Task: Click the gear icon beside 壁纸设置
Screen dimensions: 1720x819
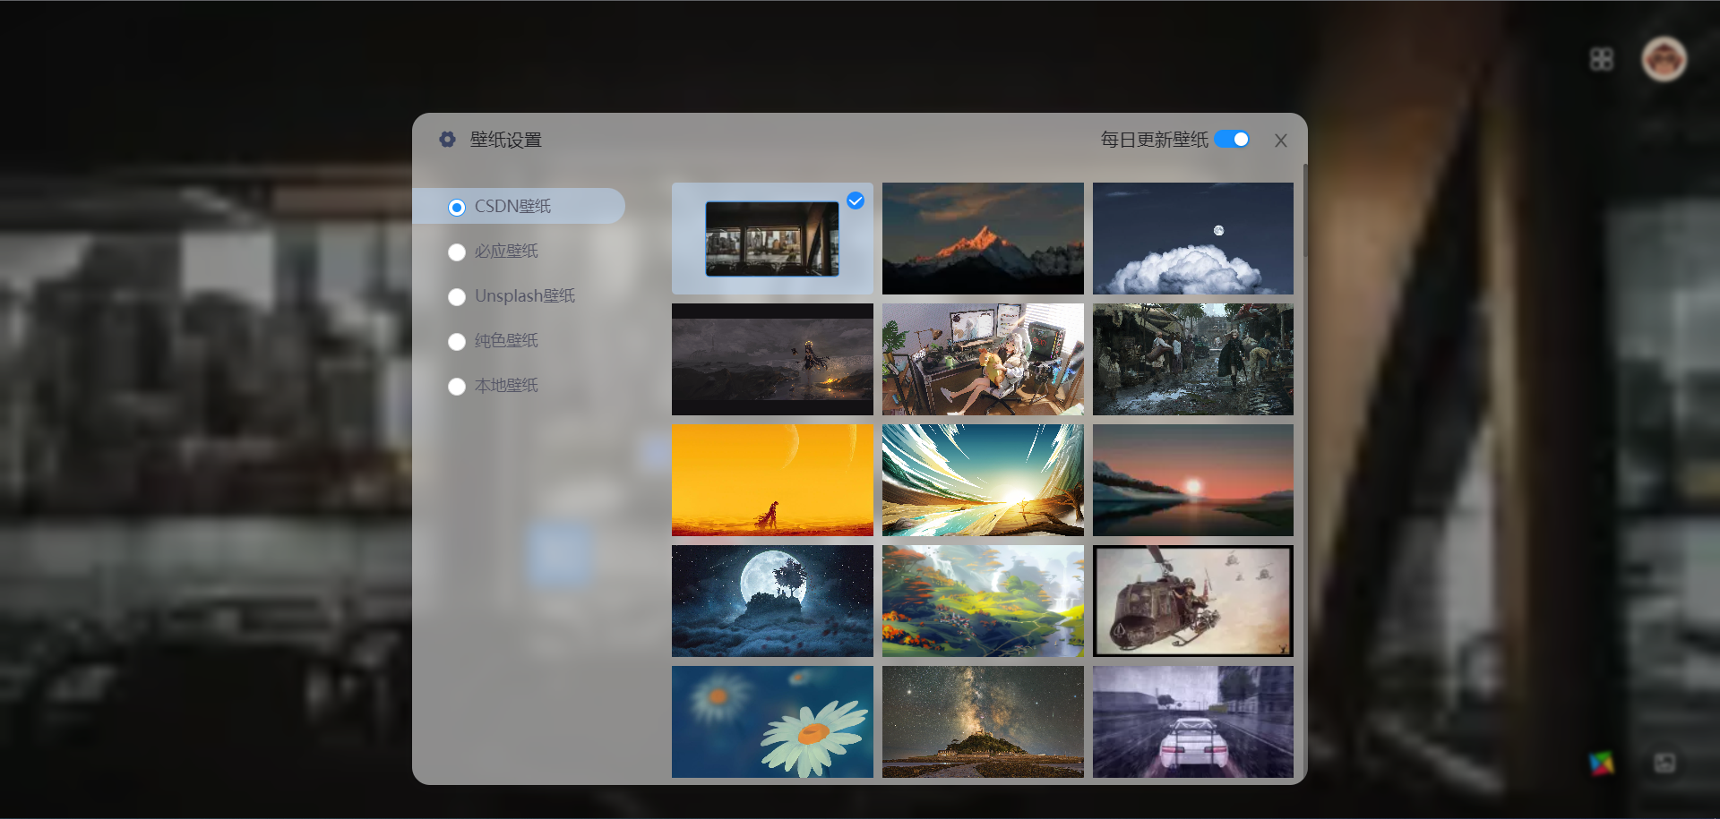Action: tap(447, 140)
